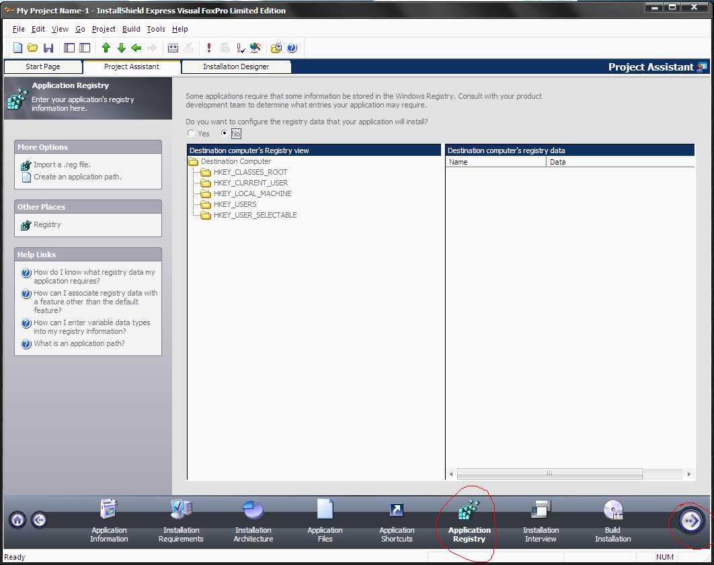The height and width of the screenshot is (565, 714).
Task: Click the Open folder toolbar icon
Action: [32, 48]
